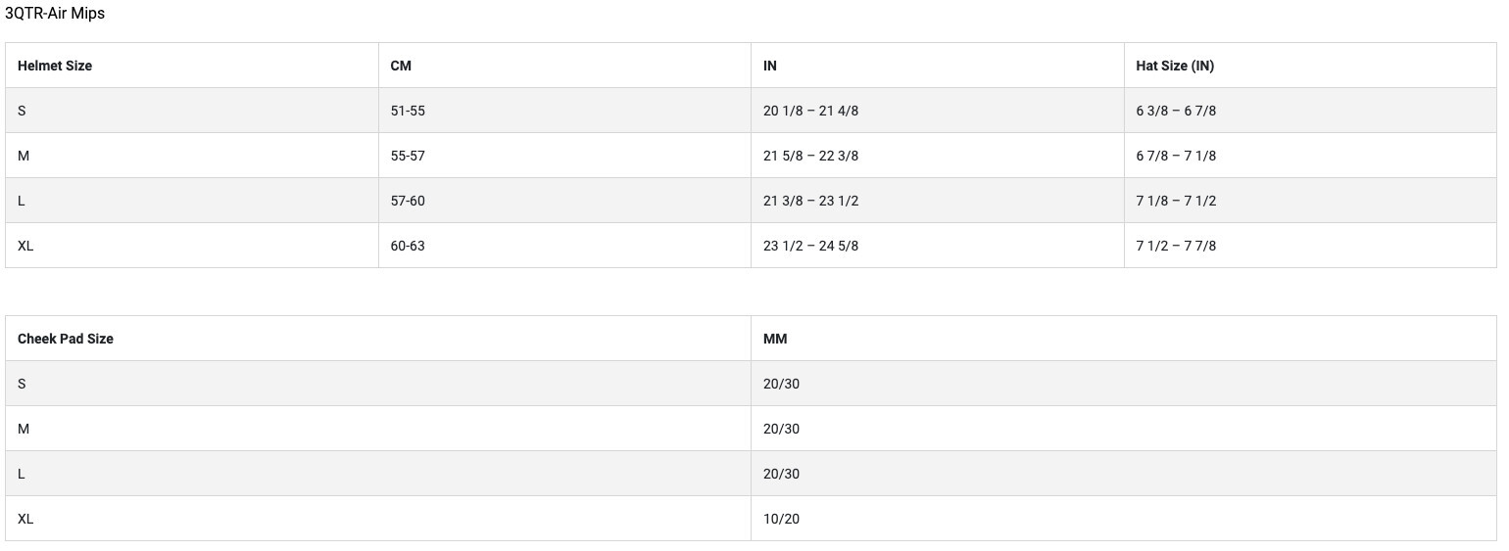Click the 3QTR-Air Mips title text
1509x551 pixels.
tap(55, 14)
